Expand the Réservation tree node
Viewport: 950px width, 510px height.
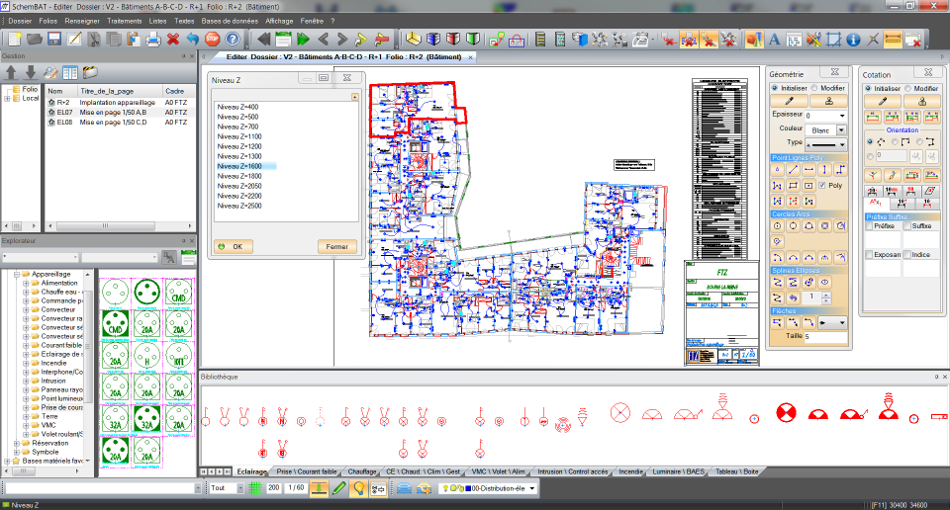click(17, 444)
